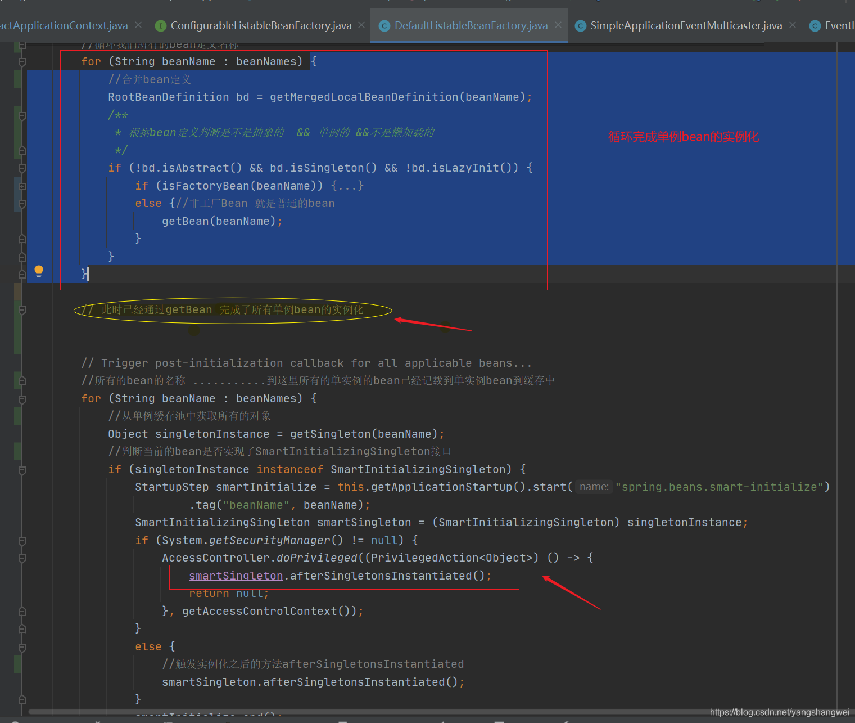Click the //判断当前的bean是否实现了 comment line
855x723 pixels.
pyautogui.click(x=280, y=451)
